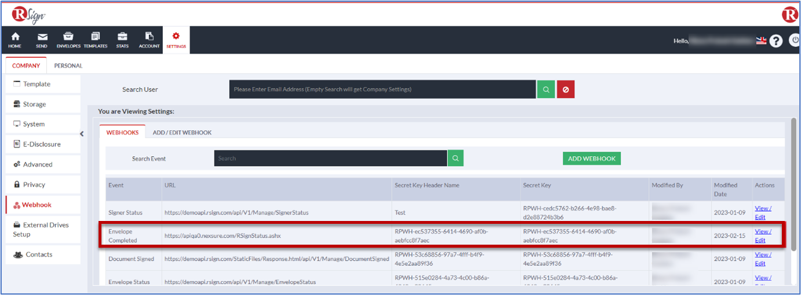The width and height of the screenshot is (801, 295).
Task: Click the Search User email input field
Action: [x=382, y=90]
